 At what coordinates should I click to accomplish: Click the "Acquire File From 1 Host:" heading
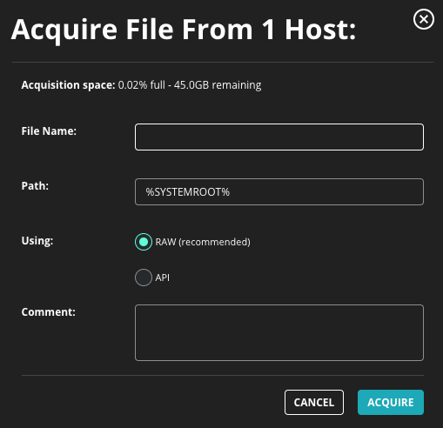[184, 30]
